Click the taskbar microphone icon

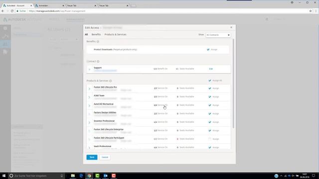click(x=62, y=176)
